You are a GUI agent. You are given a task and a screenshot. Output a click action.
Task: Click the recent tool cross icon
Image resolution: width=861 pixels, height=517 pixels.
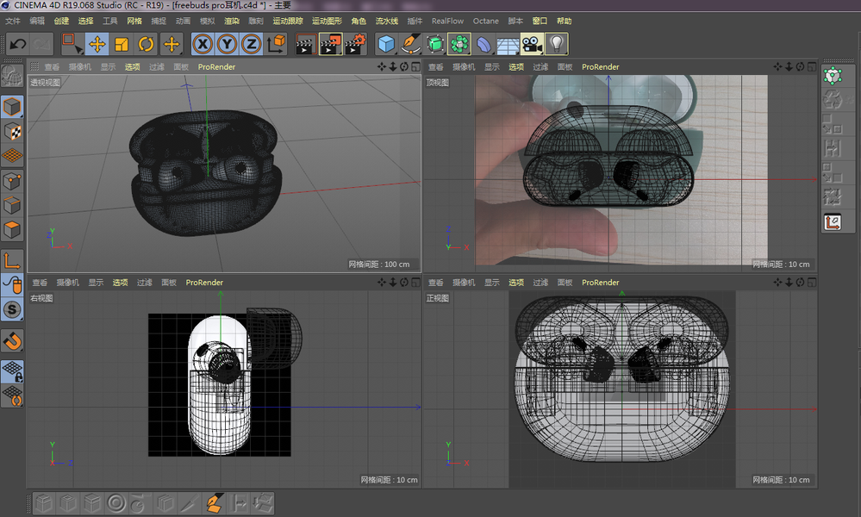point(172,44)
